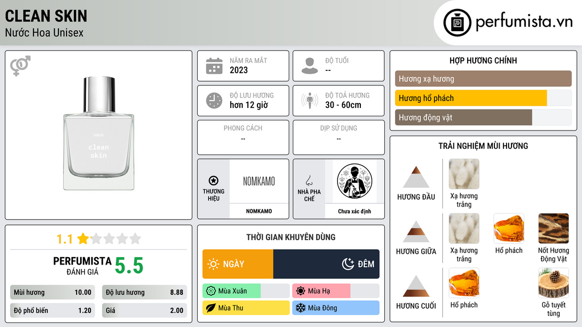Screen dimensions: 582x327
Task: Open the Clean Skin bottle image
Action: pos(99,133)
